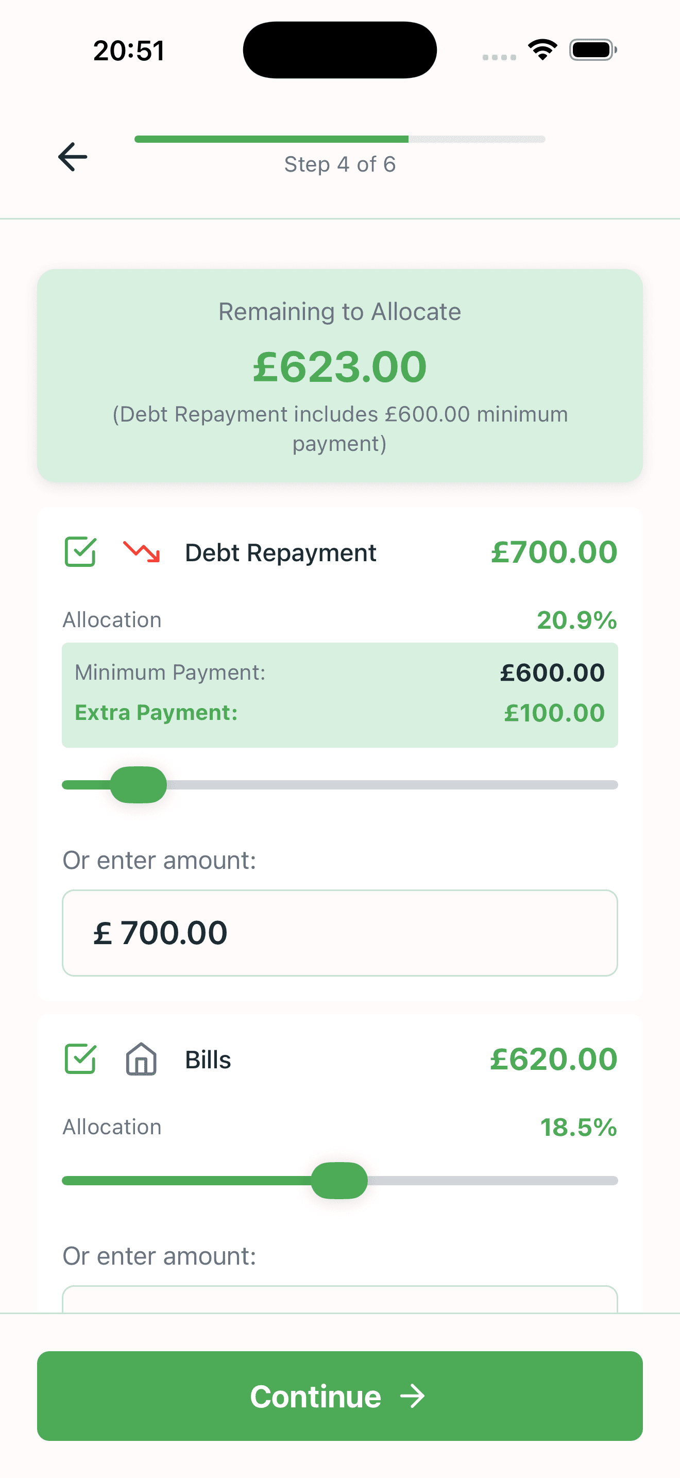Tap the Extra Payment £100.00 row
Screen dimensions: 680x1478
[339, 713]
